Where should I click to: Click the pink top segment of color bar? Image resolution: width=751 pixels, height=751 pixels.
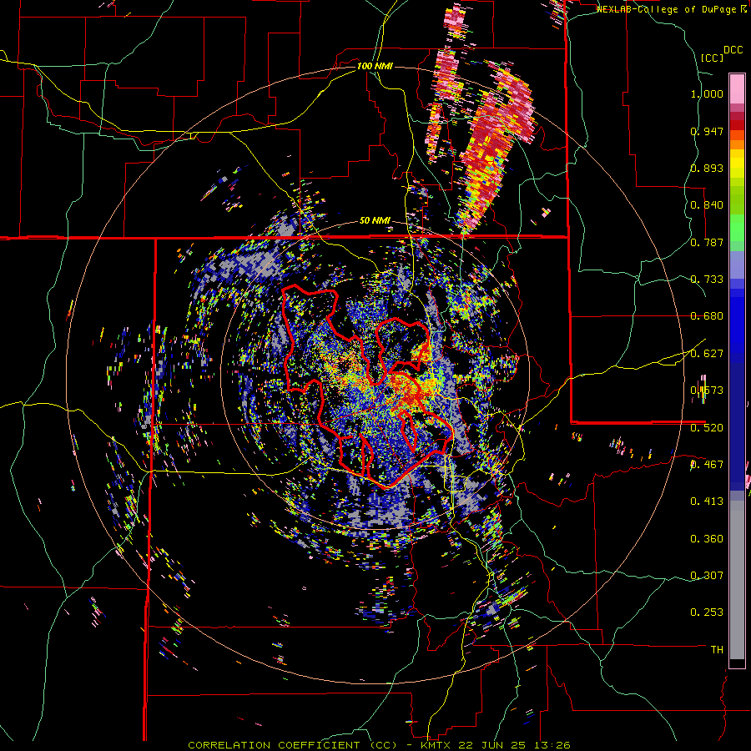click(x=737, y=88)
